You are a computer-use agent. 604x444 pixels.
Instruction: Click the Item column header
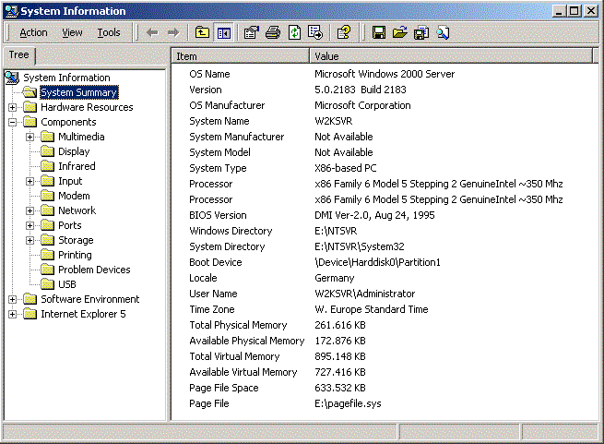point(241,56)
